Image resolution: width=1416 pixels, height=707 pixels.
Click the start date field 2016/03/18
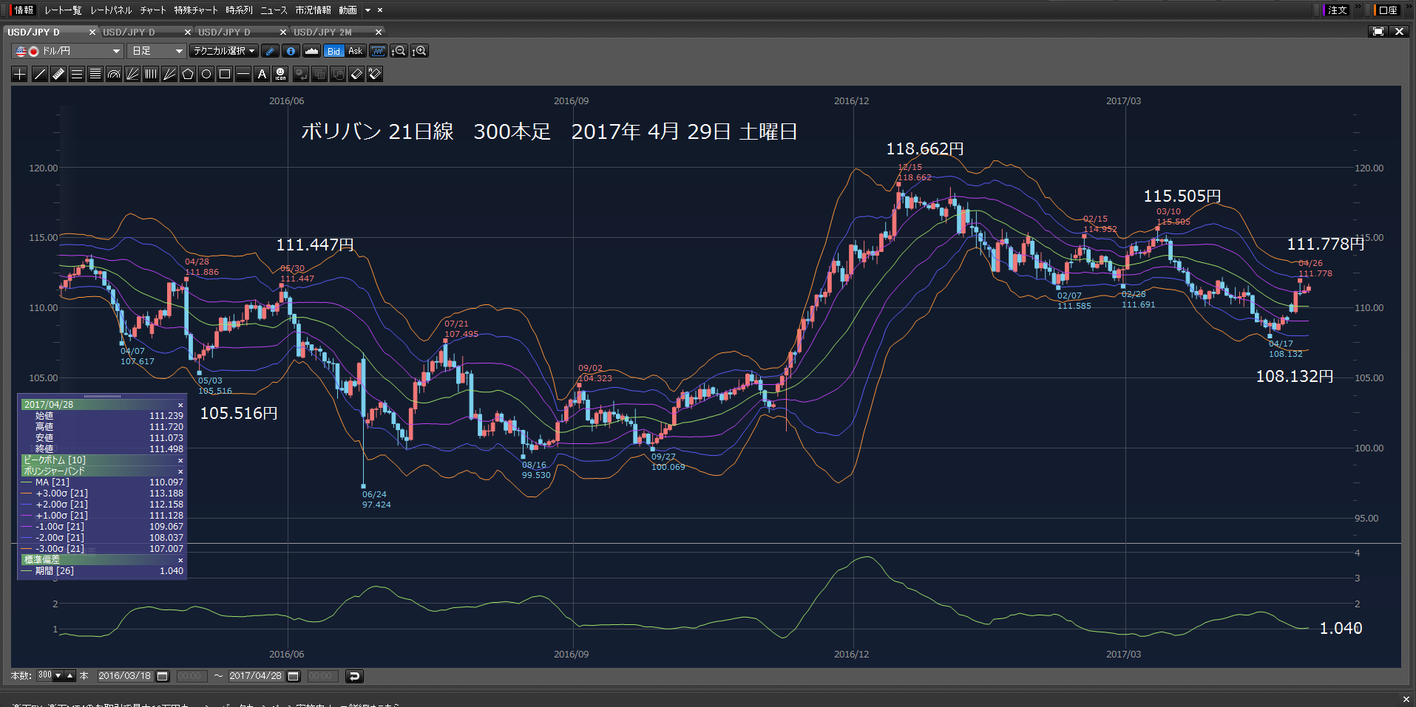(125, 676)
